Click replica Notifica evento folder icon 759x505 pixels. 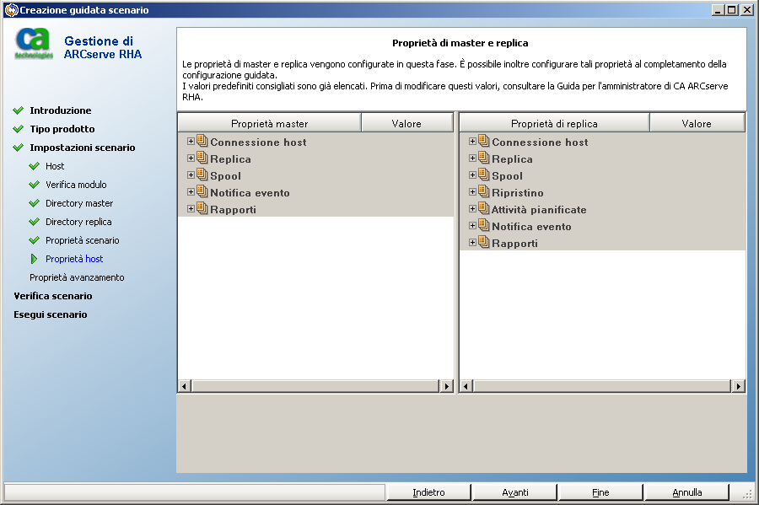point(483,225)
